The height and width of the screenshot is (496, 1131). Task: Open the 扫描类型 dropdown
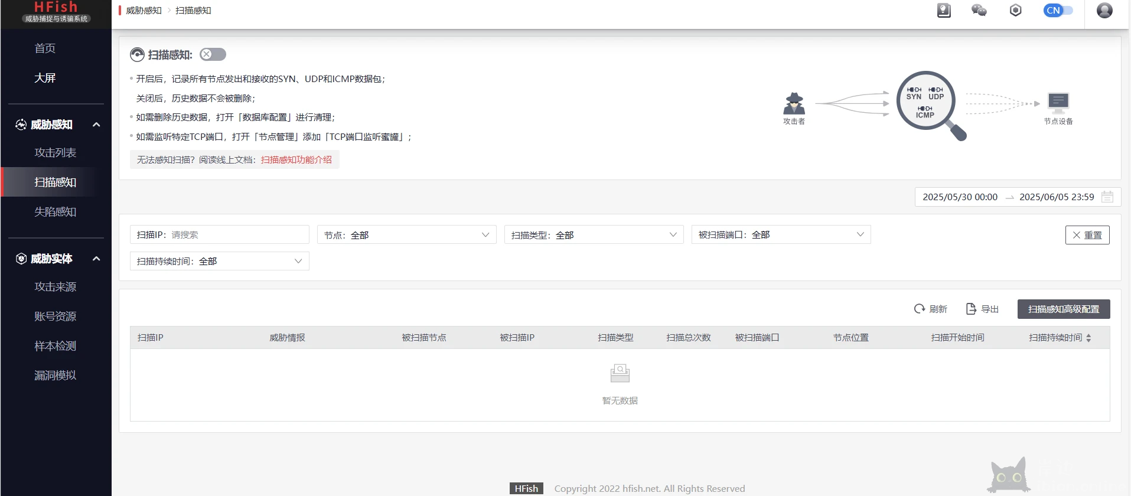click(x=594, y=235)
